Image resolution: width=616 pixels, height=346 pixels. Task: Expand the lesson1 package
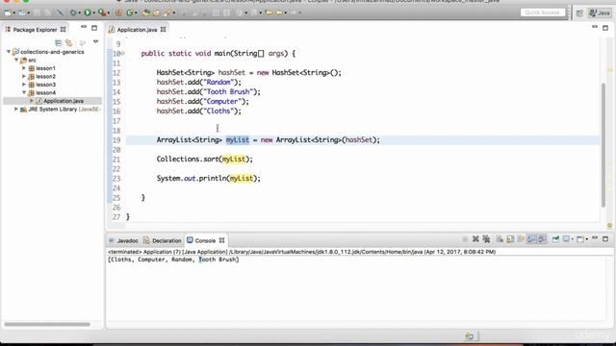(23, 68)
